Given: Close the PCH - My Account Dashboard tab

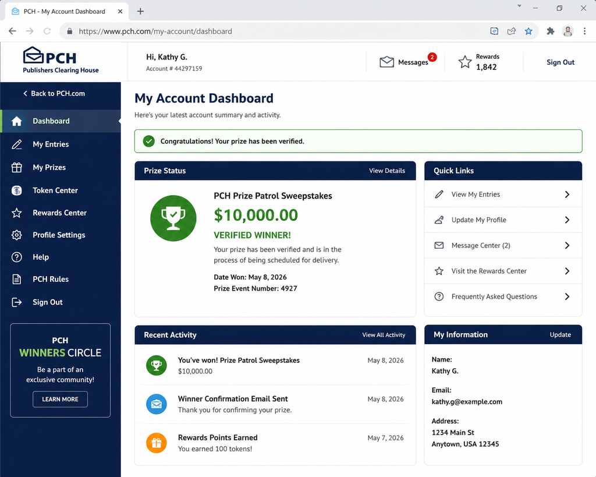Looking at the screenshot, I should (x=120, y=12).
